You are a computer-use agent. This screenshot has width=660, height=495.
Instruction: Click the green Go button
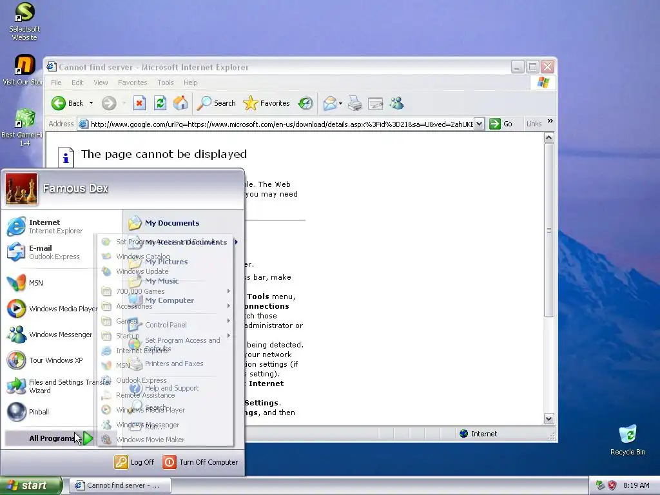(501, 124)
